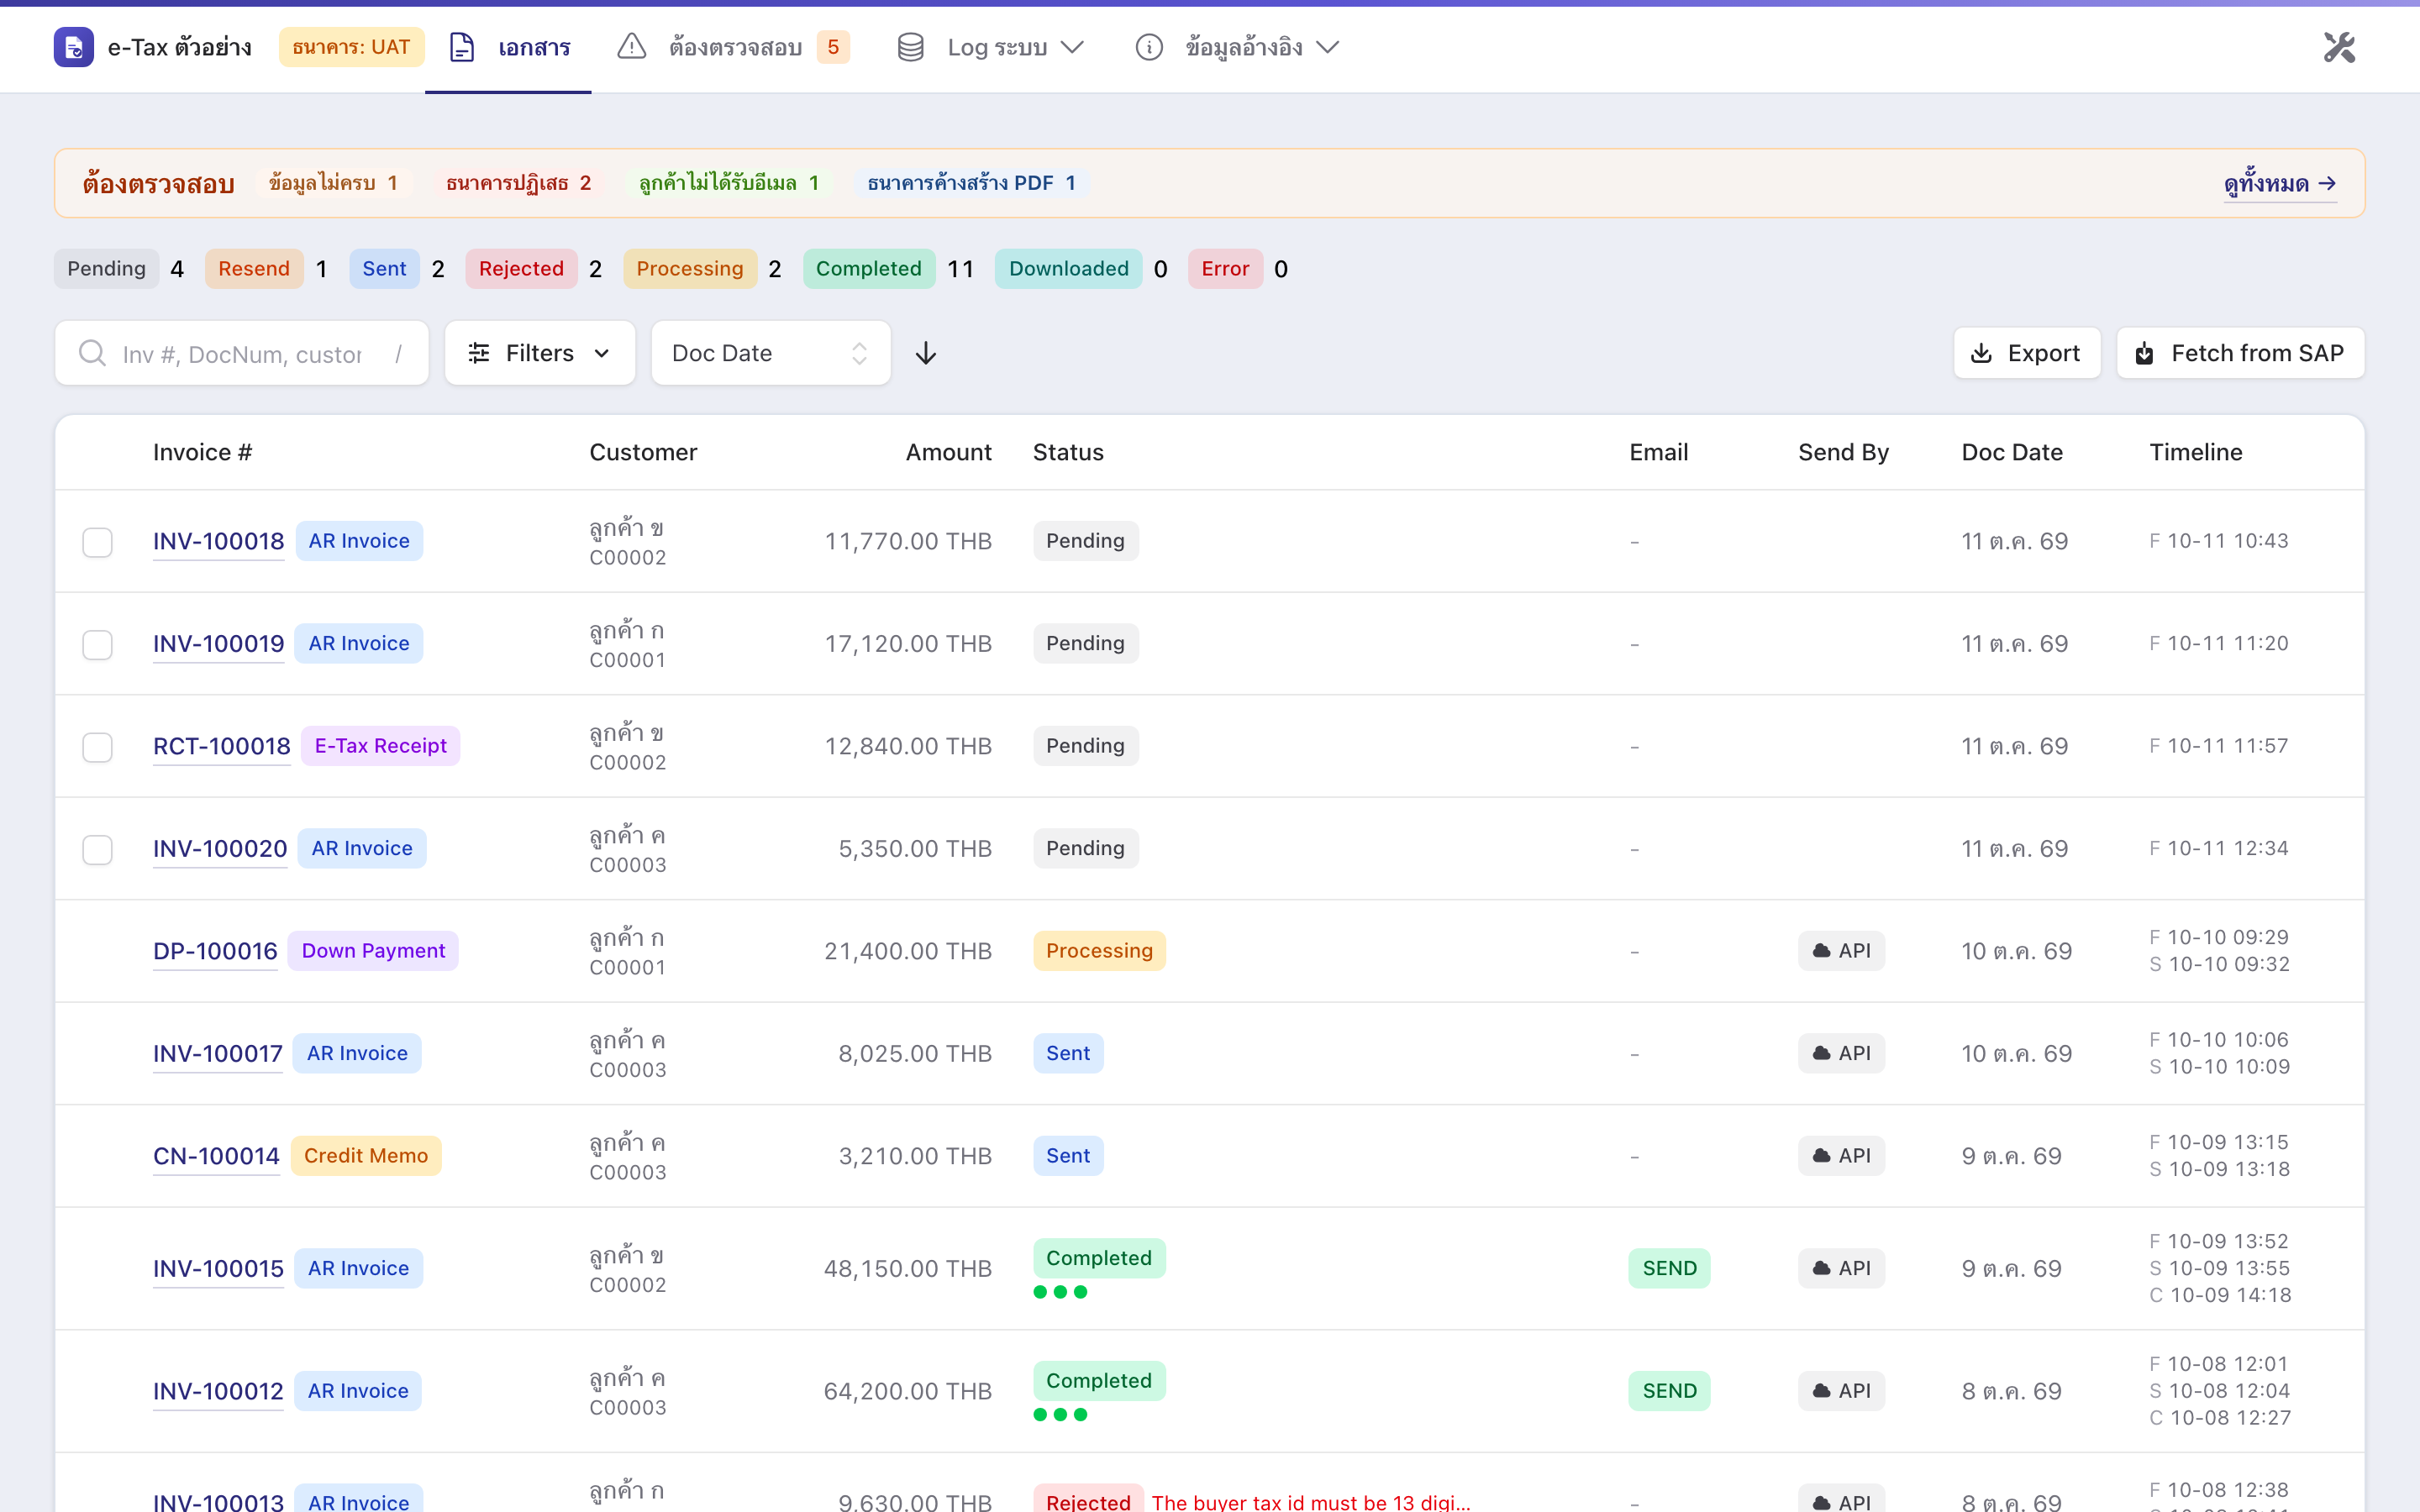
Task: Click the ธนาคารปฏิเสธ 2 alert tag
Action: pyautogui.click(x=518, y=183)
